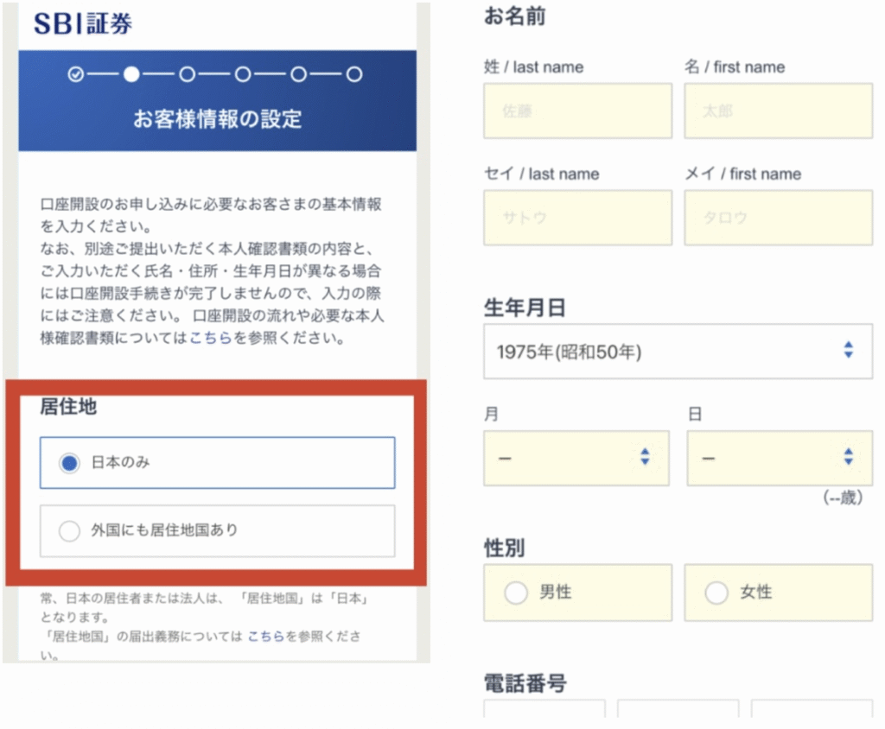Click the 名 first name field

(778, 111)
